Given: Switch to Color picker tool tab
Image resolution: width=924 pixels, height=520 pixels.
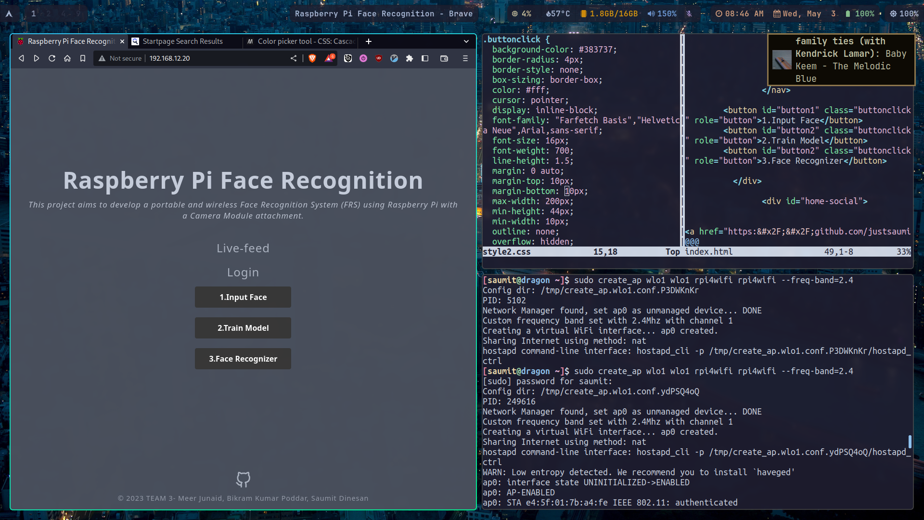Looking at the screenshot, I should (303, 41).
